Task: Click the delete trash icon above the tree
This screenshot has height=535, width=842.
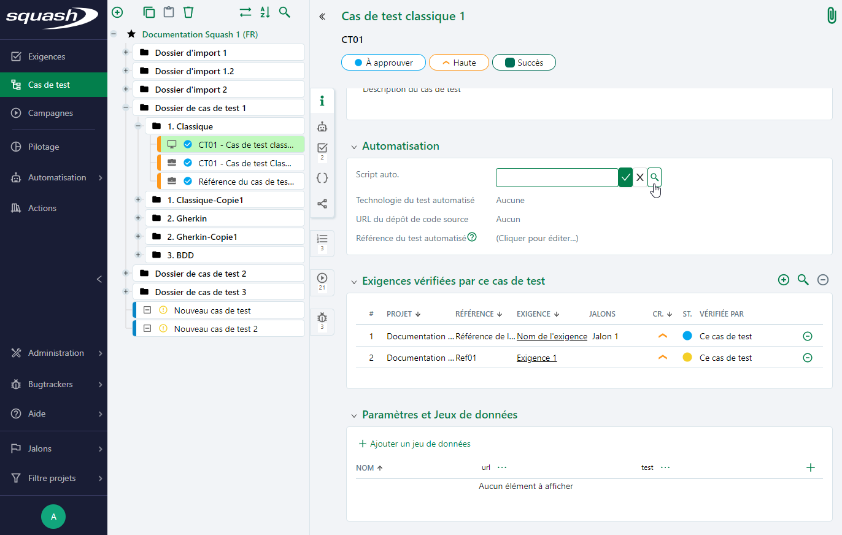Action: [x=188, y=12]
